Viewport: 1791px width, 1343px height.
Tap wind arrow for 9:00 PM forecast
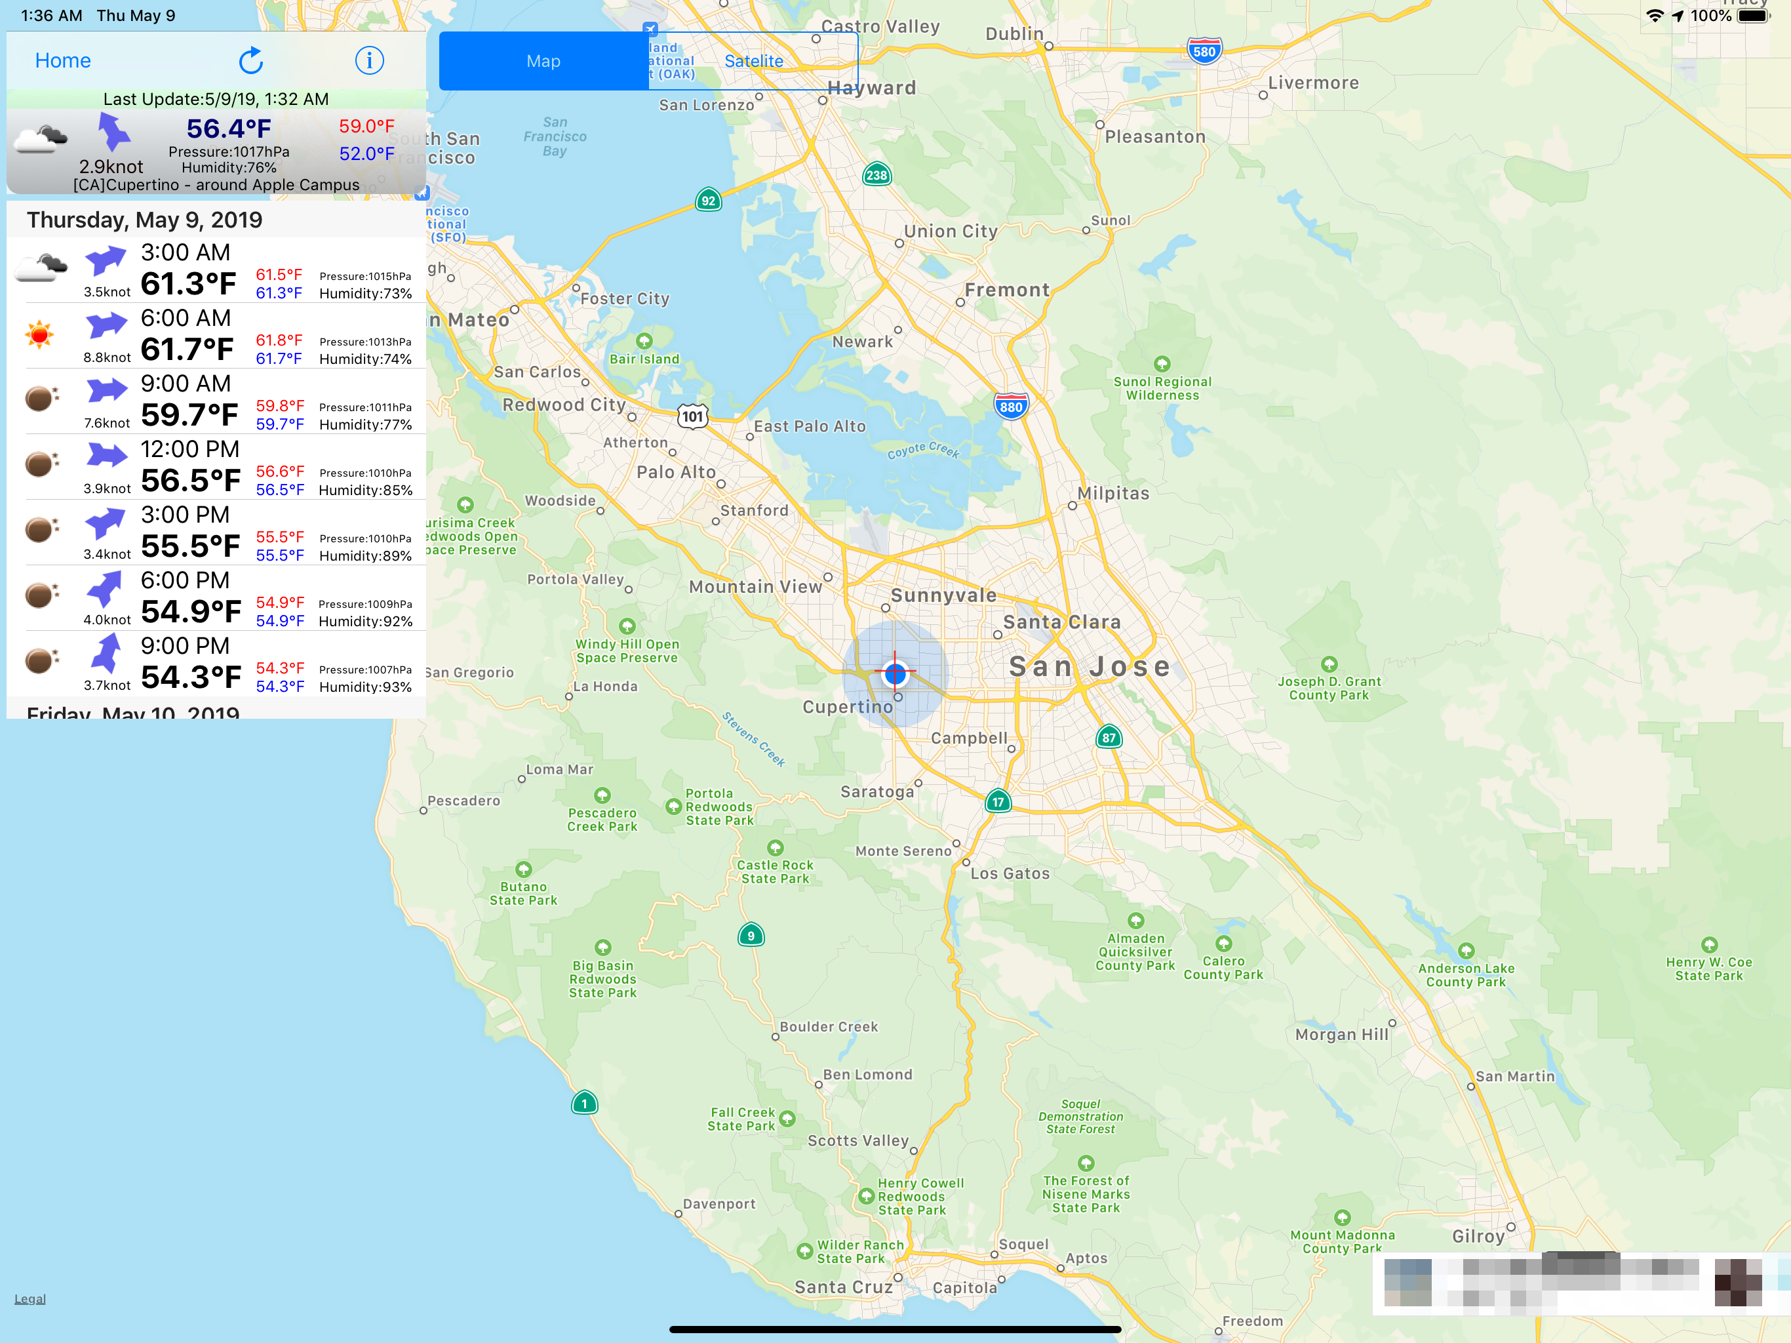[x=106, y=653]
